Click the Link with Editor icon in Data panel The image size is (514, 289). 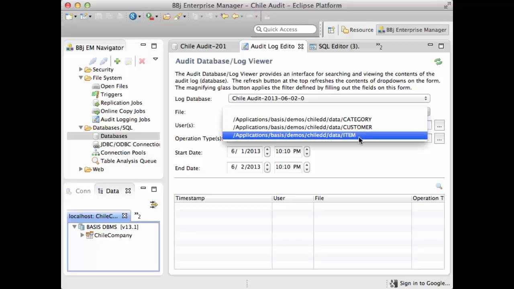[154, 205]
